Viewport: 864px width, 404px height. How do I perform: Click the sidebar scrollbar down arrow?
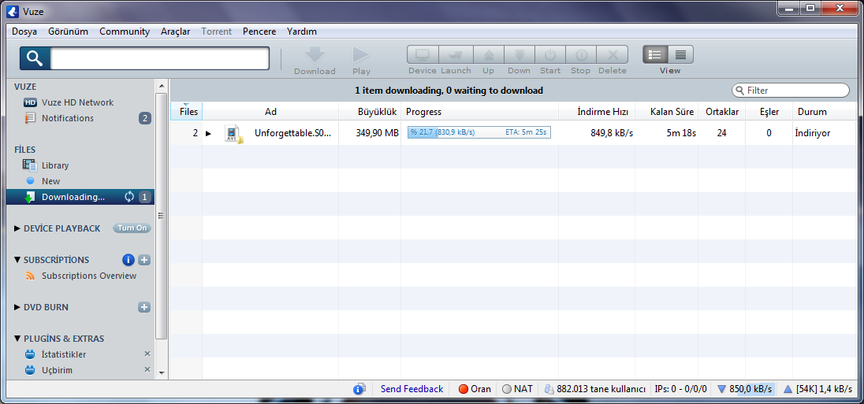click(x=161, y=372)
